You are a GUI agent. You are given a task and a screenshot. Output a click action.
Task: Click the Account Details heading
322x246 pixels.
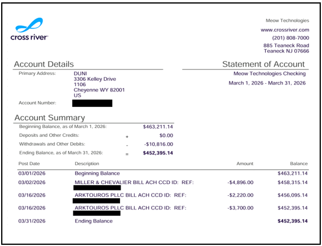[x=44, y=64]
